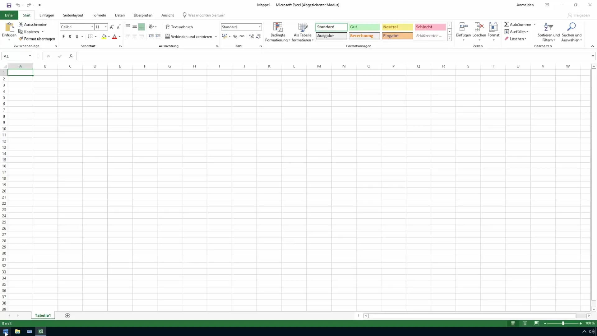Expand the AutoSumme dropdown arrow
597x336 pixels.
coord(535,24)
